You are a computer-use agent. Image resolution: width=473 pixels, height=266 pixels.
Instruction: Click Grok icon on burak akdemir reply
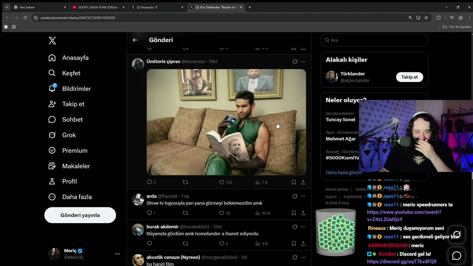click(295, 227)
